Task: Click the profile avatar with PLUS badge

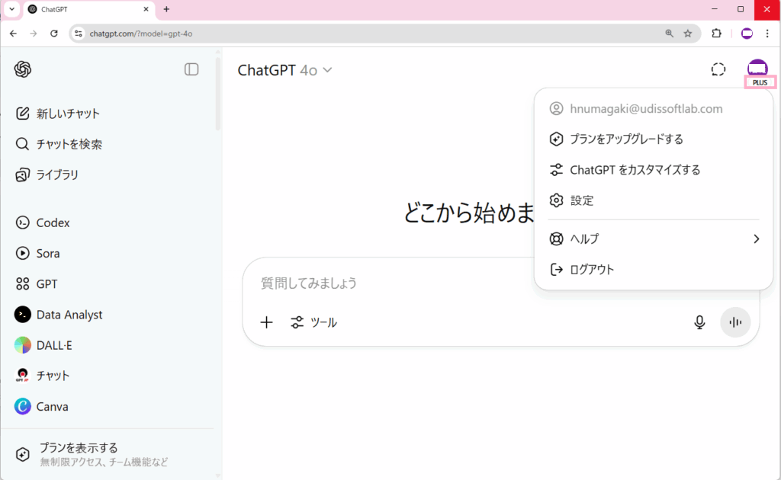Action: pos(757,73)
